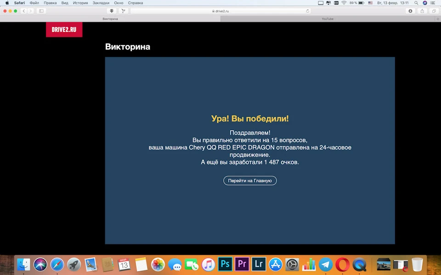Image resolution: width=441 pixels, height=275 pixels.
Task: Open the Safari application menu
Action: click(x=19, y=3)
